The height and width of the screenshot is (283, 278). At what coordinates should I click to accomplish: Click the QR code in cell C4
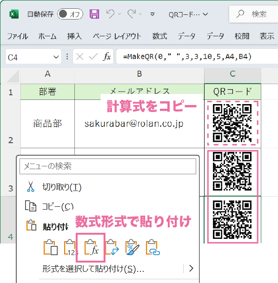232,220
